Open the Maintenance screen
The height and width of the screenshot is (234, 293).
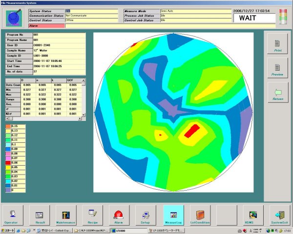(66, 215)
